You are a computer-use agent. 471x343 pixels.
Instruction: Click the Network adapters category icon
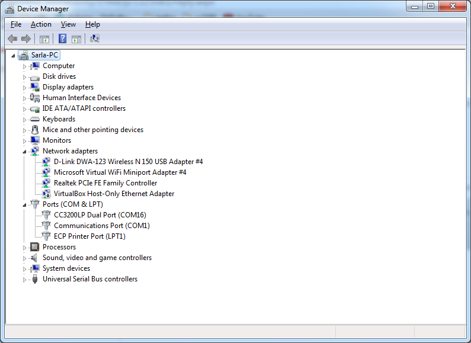pyautogui.click(x=35, y=151)
